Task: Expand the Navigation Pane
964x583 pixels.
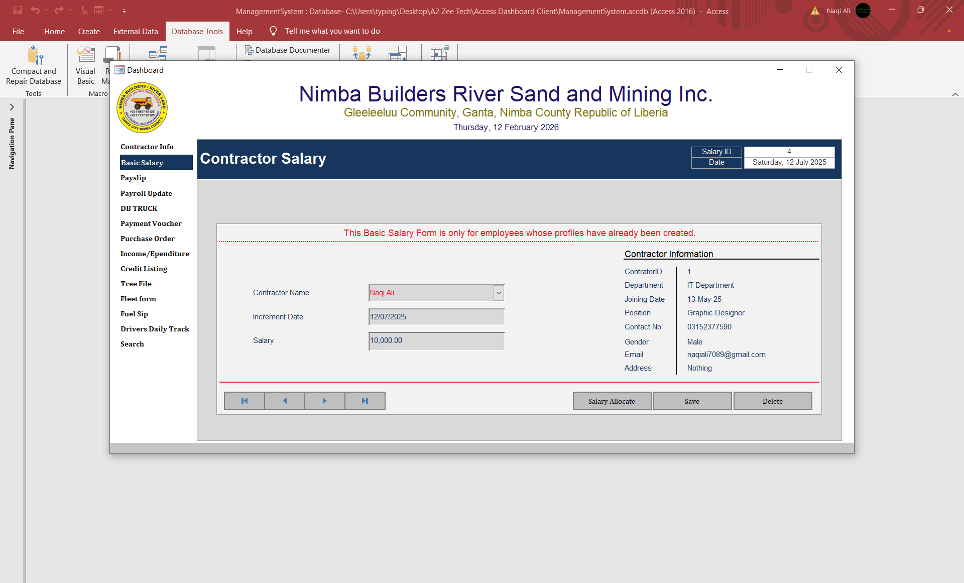Action: [x=12, y=107]
